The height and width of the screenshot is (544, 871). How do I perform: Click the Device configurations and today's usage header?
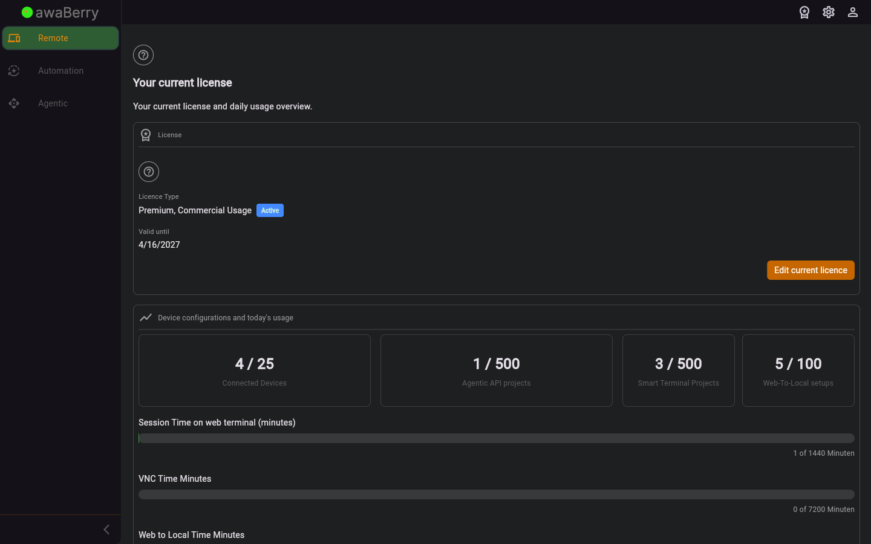226,318
